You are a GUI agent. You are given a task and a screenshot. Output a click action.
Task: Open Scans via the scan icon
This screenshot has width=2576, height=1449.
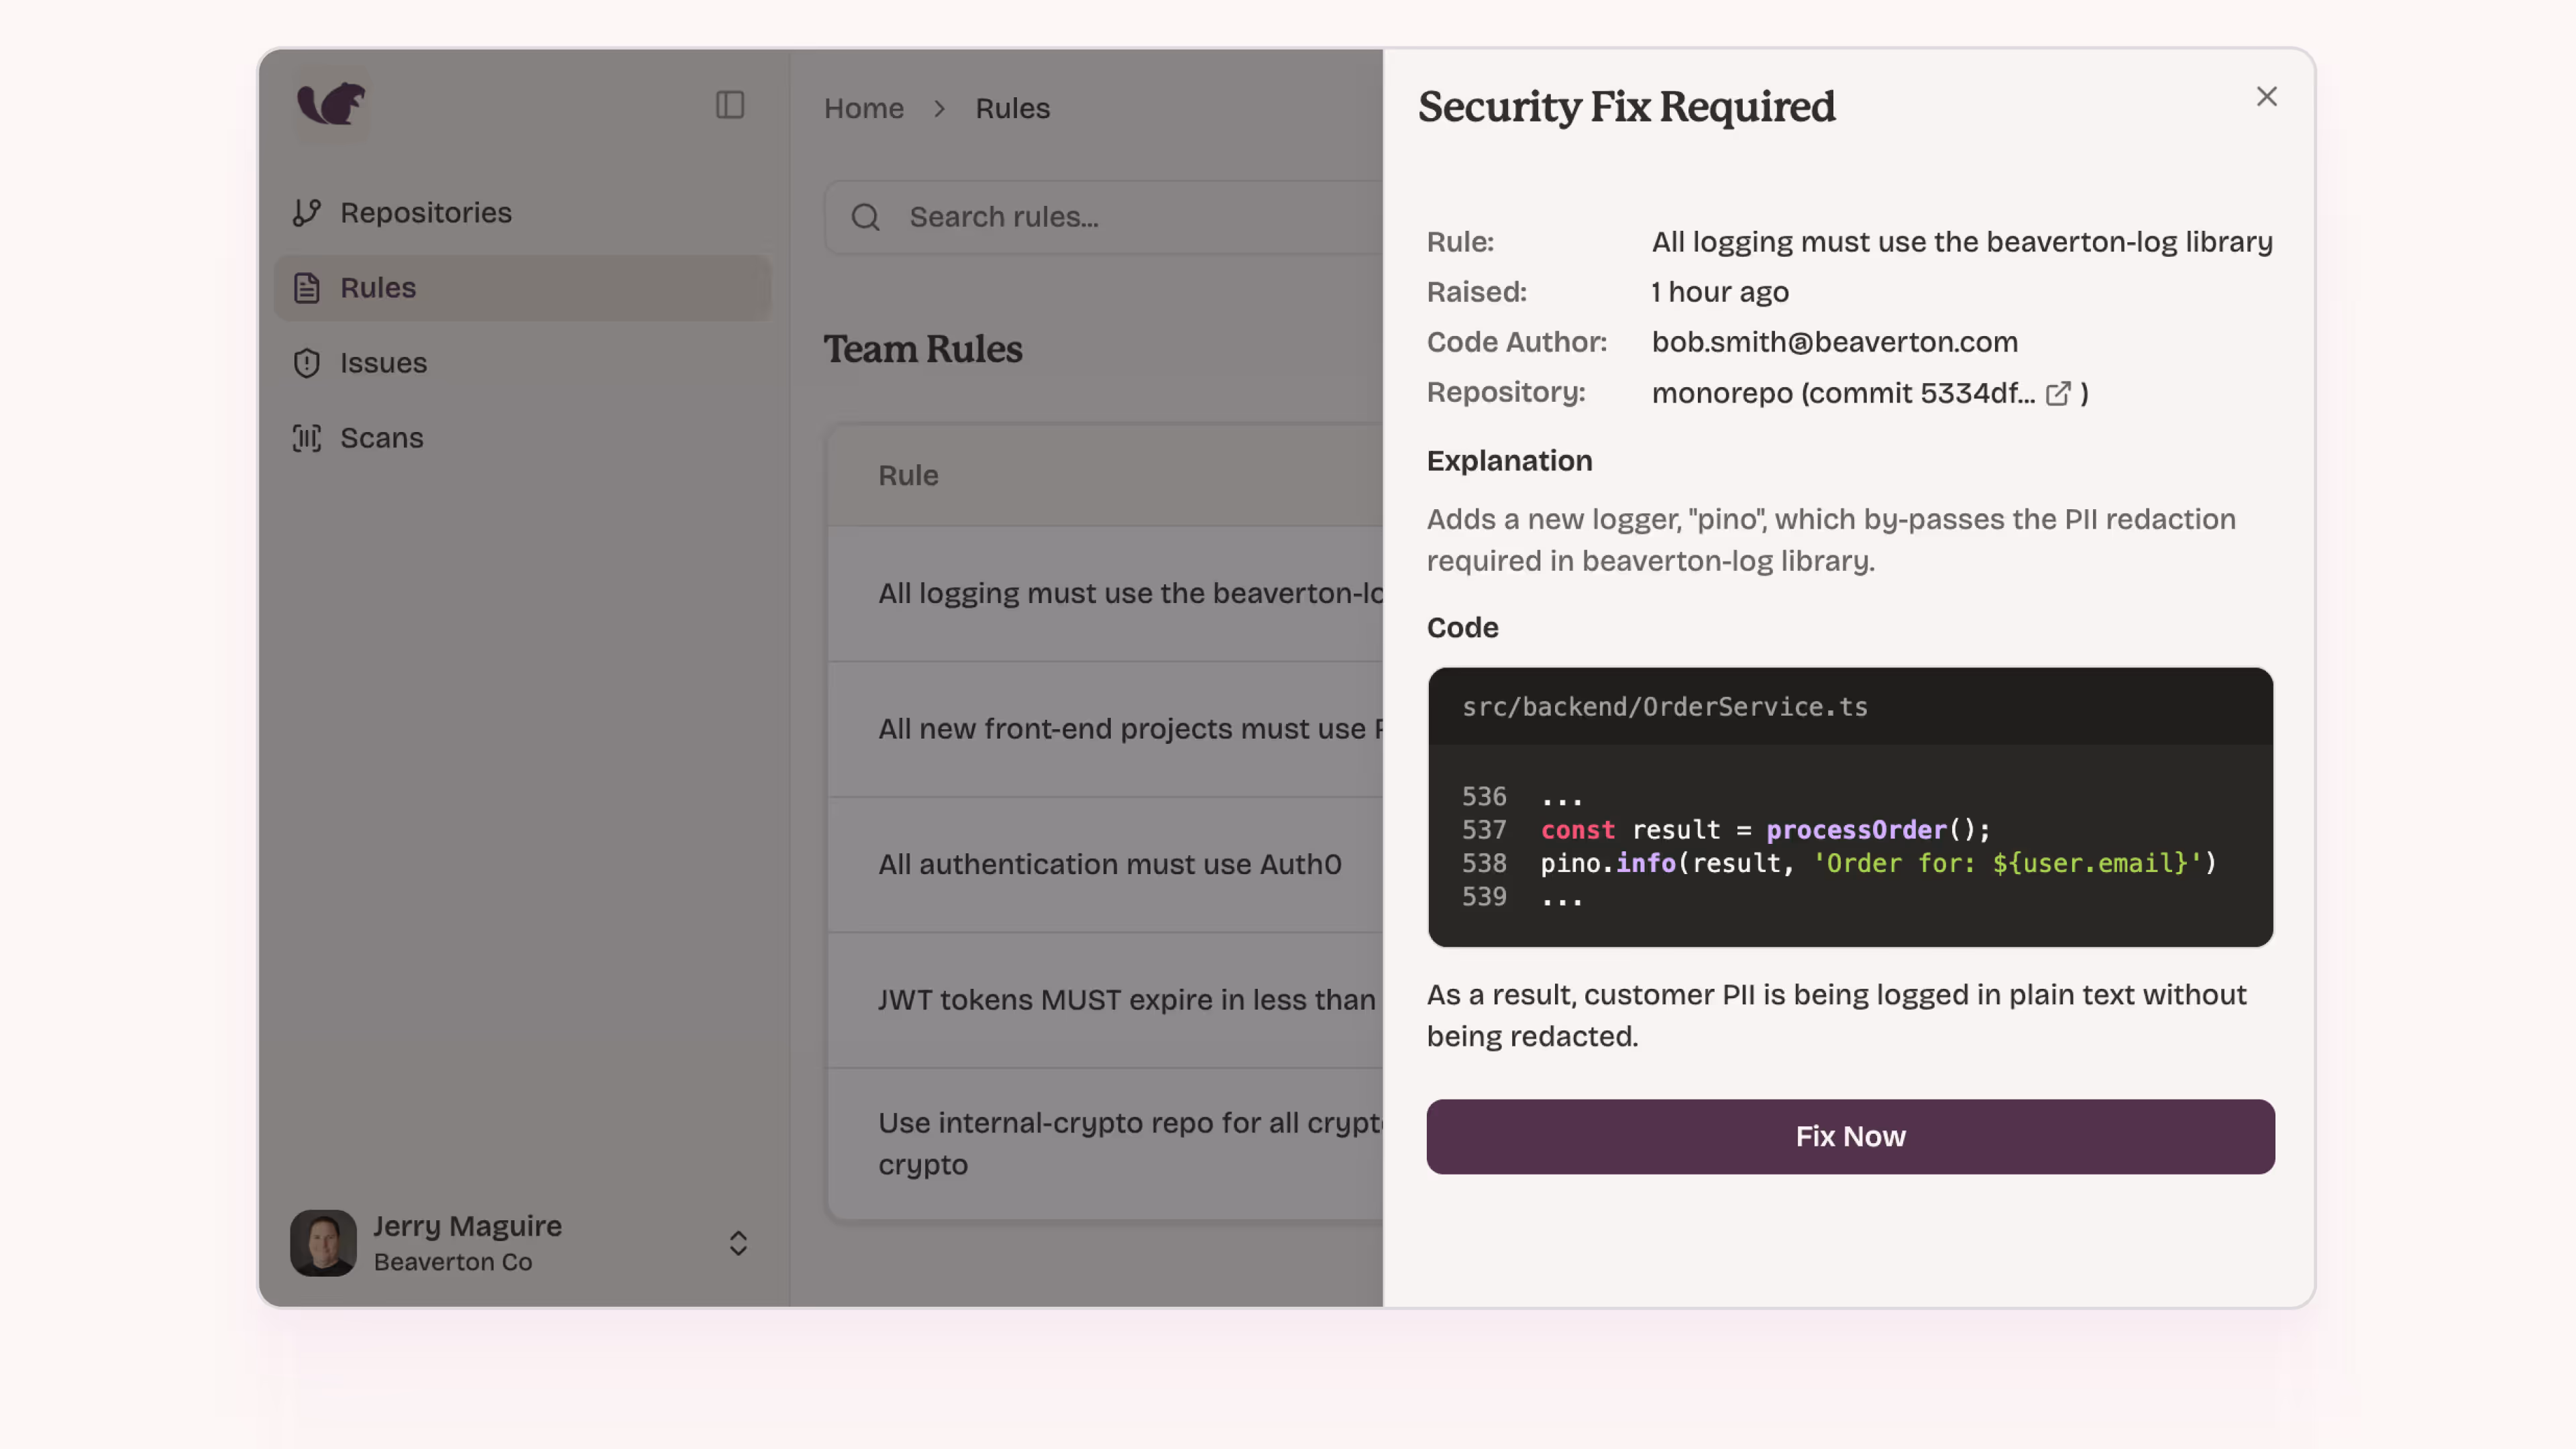[306, 437]
